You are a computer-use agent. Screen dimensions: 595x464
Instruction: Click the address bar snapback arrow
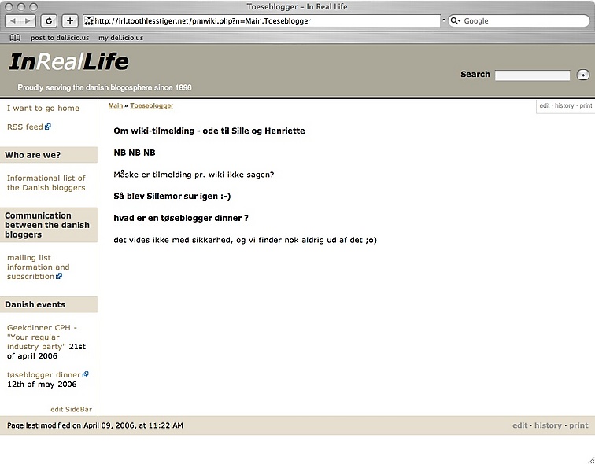[443, 21]
